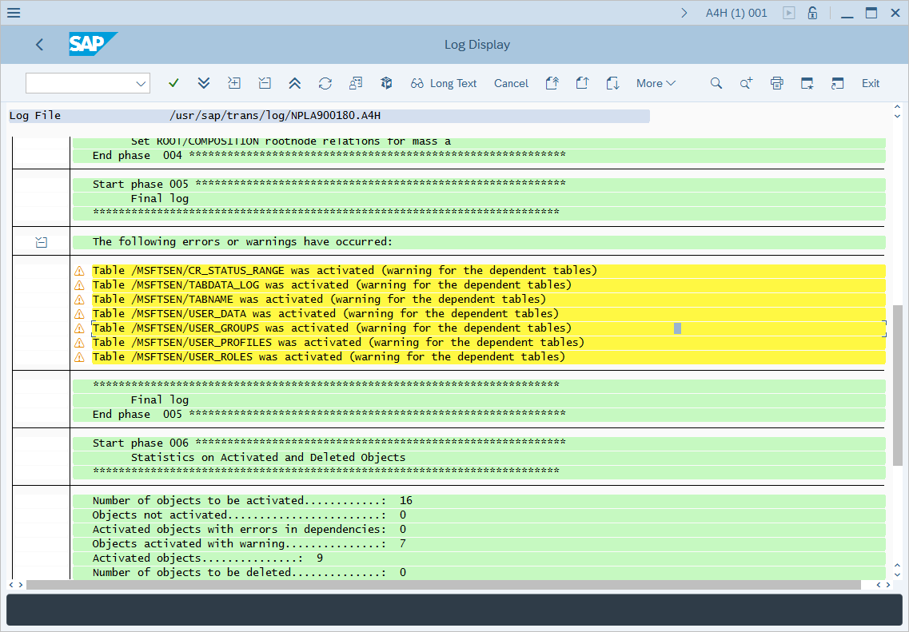Expand the More menu in toolbar
Screen dimensions: 909x632
click(656, 83)
